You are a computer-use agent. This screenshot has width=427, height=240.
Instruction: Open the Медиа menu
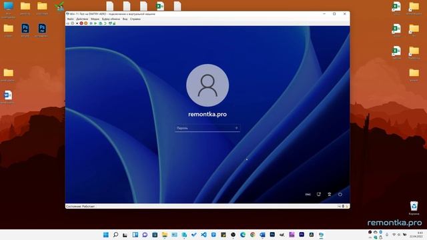[x=95, y=19]
